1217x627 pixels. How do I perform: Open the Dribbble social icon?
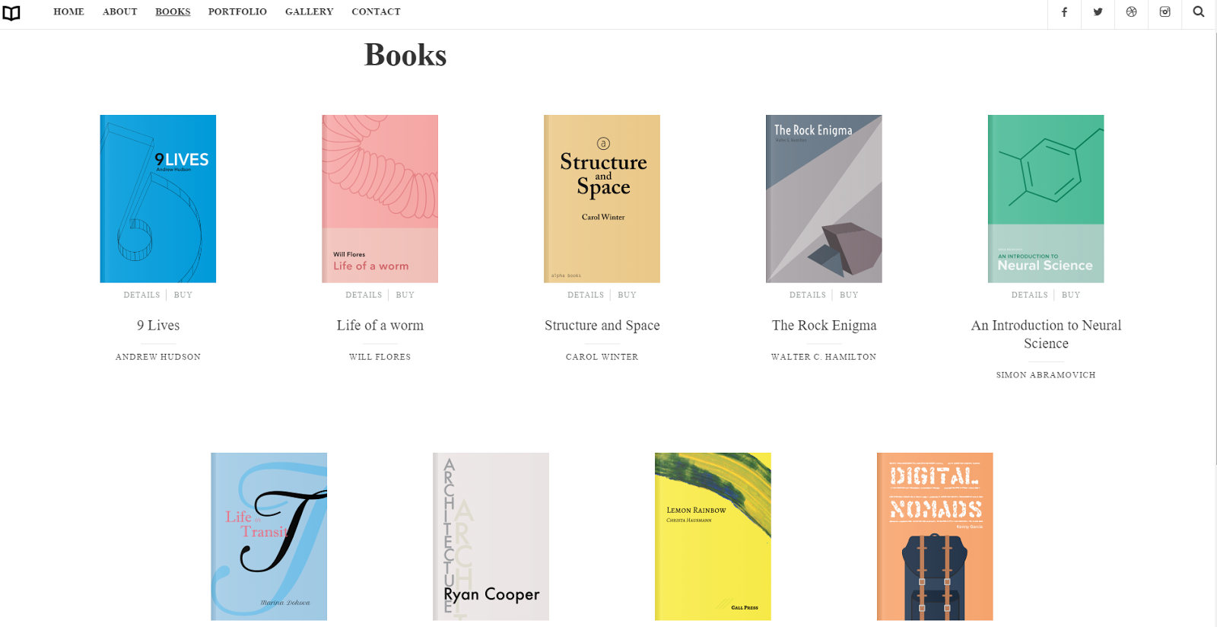click(1131, 12)
